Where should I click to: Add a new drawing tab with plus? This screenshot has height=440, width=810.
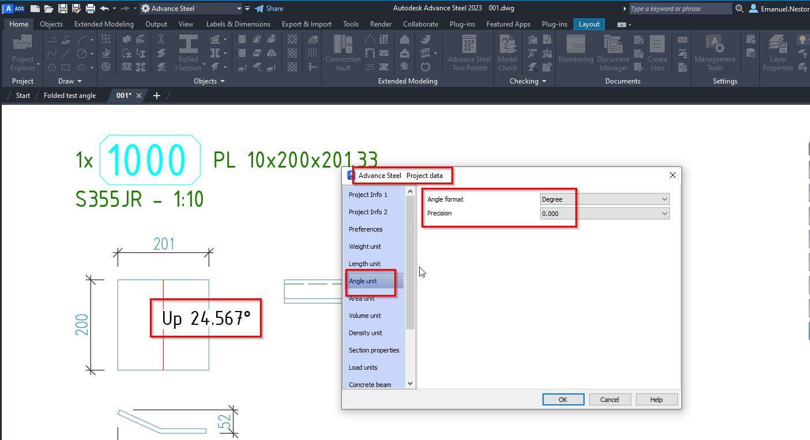point(157,96)
